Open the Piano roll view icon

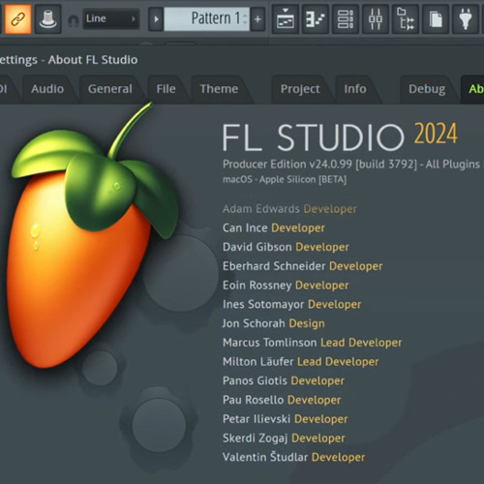tap(316, 19)
